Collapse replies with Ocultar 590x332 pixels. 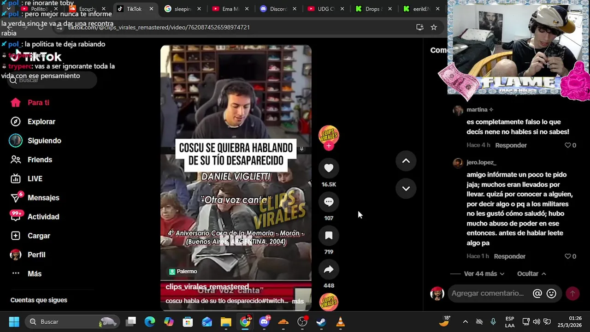(x=531, y=273)
